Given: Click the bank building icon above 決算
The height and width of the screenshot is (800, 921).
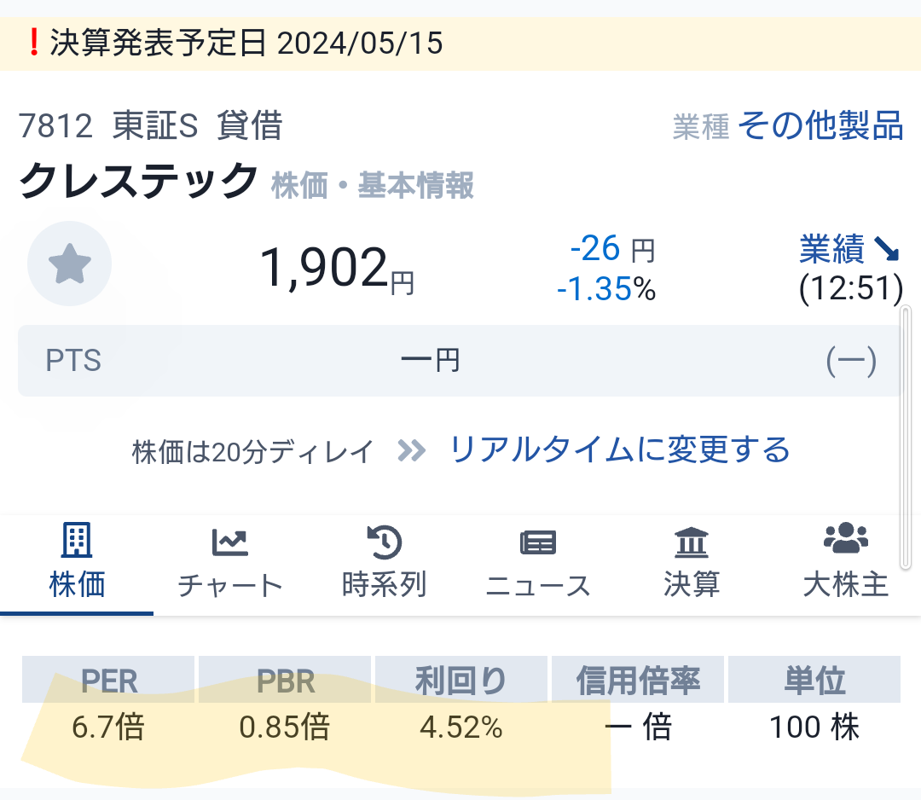Looking at the screenshot, I should tap(692, 542).
